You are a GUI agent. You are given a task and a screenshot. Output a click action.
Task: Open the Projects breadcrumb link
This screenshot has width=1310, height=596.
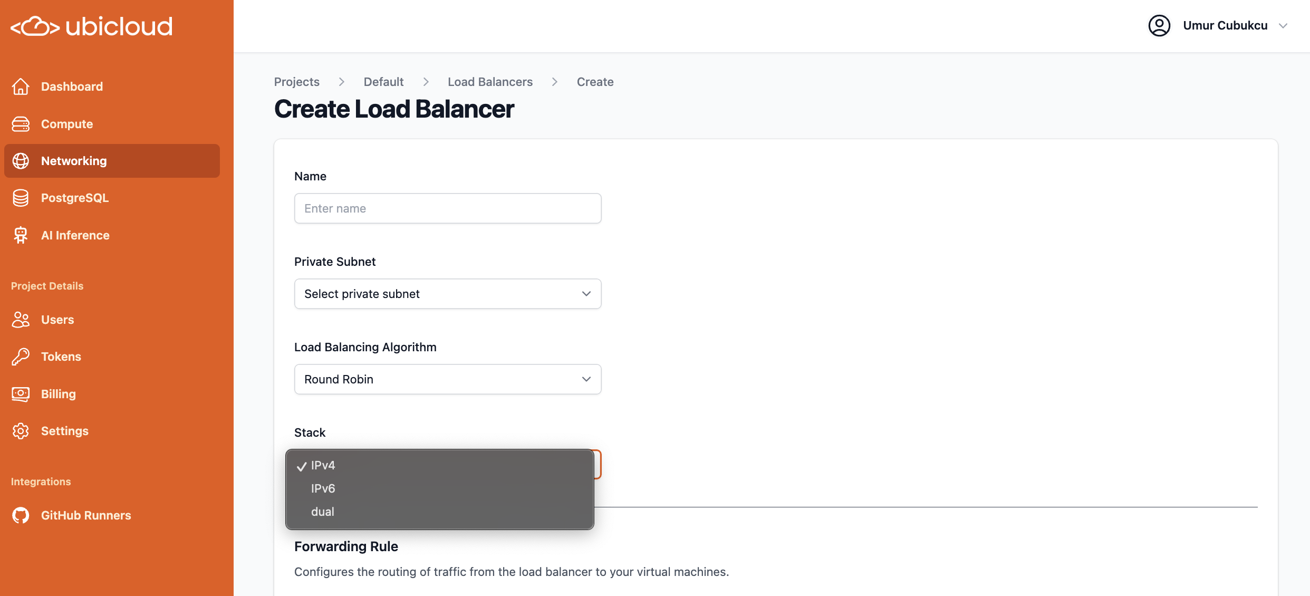tap(296, 82)
